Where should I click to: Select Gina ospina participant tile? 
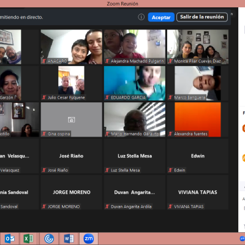[x=72, y=119]
